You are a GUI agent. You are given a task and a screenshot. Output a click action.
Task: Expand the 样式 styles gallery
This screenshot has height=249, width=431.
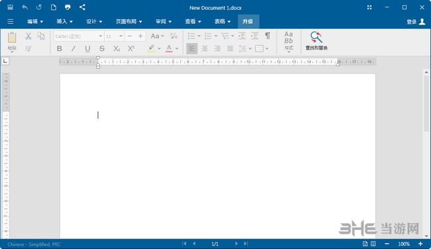click(x=288, y=42)
